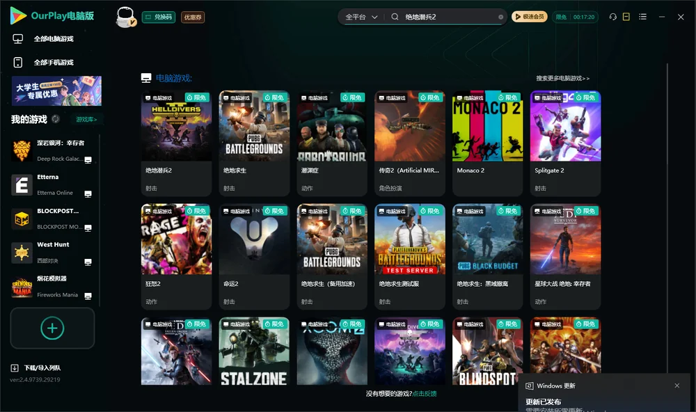Click the yellow mini-window mode icon

(x=626, y=17)
